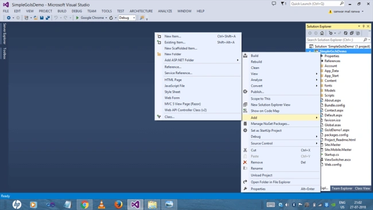This screenshot has height=210, width=373.
Task: Click the Pending Changes Filter icon
Action: click(x=331, y=33)
